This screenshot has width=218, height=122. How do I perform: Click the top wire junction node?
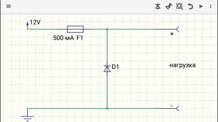point(107,29)
